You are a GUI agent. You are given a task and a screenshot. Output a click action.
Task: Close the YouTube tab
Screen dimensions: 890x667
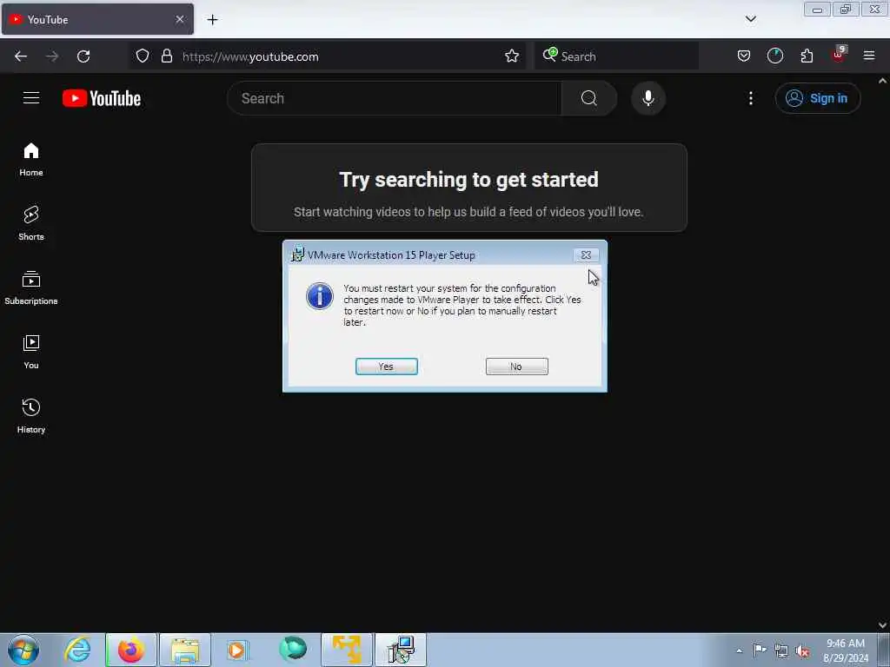pyautogui.click(x=179, y=19)
